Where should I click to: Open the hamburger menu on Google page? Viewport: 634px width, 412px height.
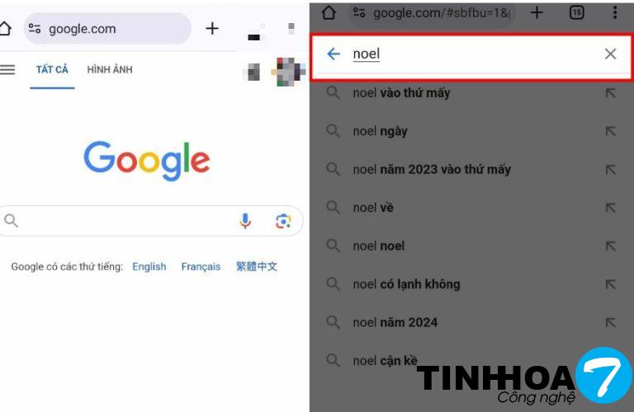[x=7, y=70]
